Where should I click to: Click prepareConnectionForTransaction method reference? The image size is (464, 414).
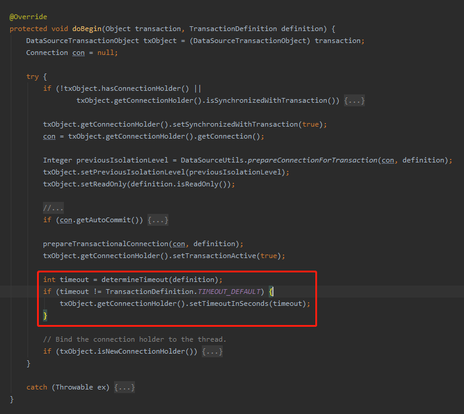[312, 161]
